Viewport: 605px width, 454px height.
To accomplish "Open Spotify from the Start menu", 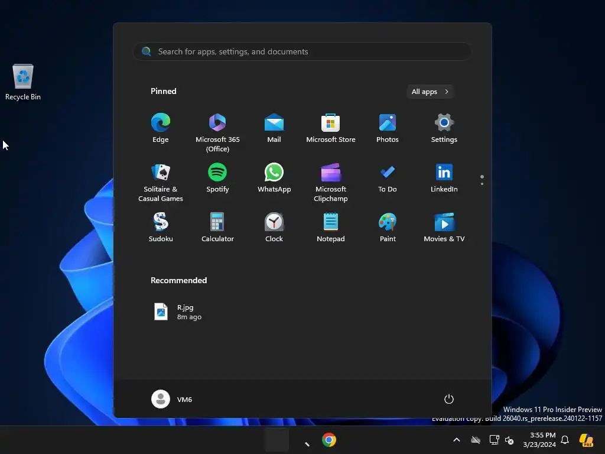I will (217, 179).
